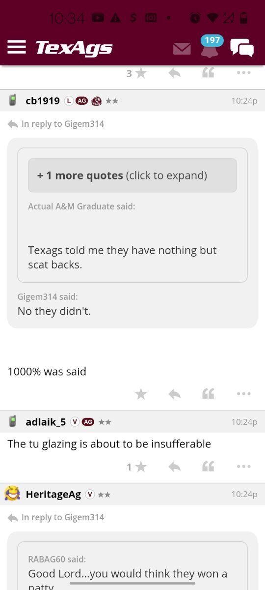Screen dimensions: 265x590
Task: Quote cb1919's "1000% was said" post
Action: (208, 394)
